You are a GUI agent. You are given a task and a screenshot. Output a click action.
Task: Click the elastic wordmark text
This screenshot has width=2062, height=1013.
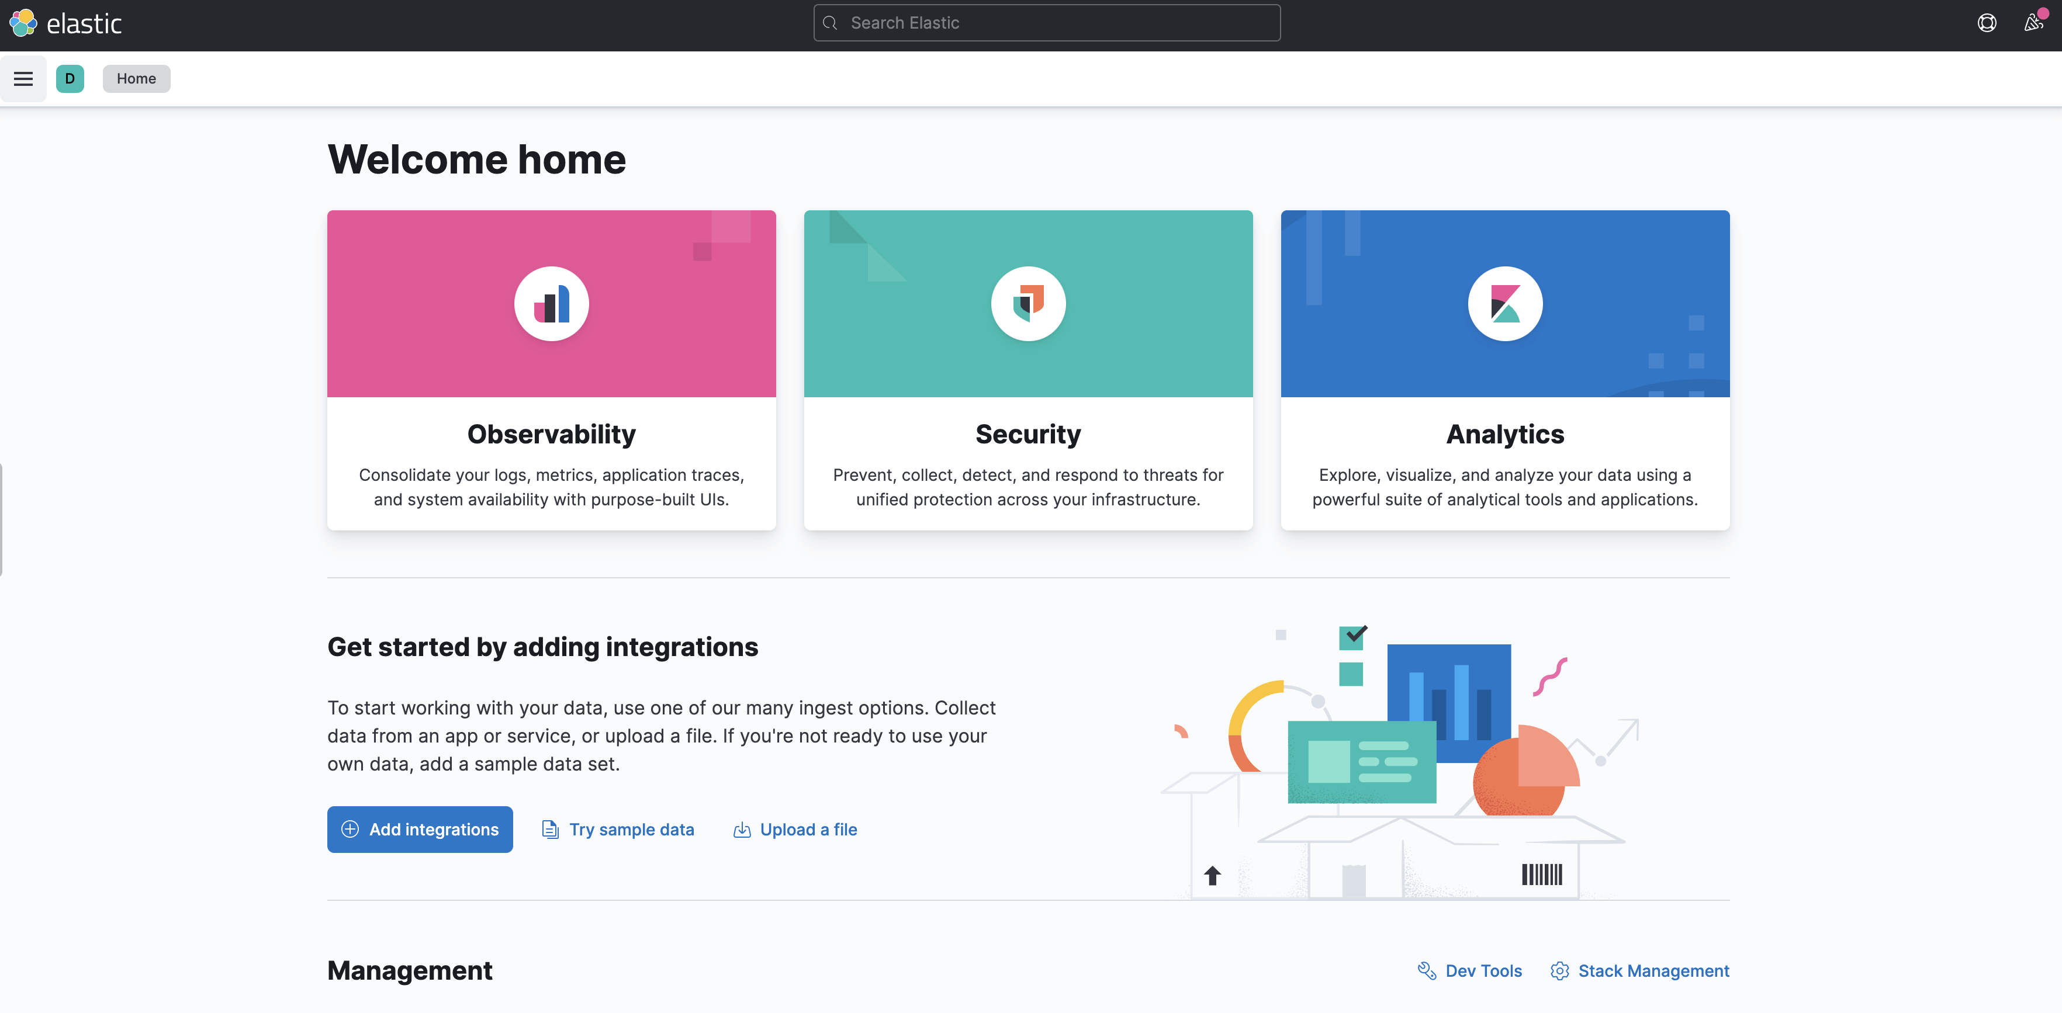point(84,24)
